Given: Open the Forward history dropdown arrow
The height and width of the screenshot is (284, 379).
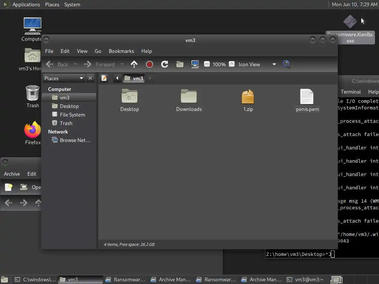Looking at the screenshot, I should coord(122,64).
